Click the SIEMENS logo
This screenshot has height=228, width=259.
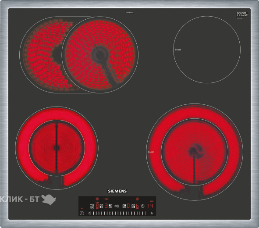[117, 191]
